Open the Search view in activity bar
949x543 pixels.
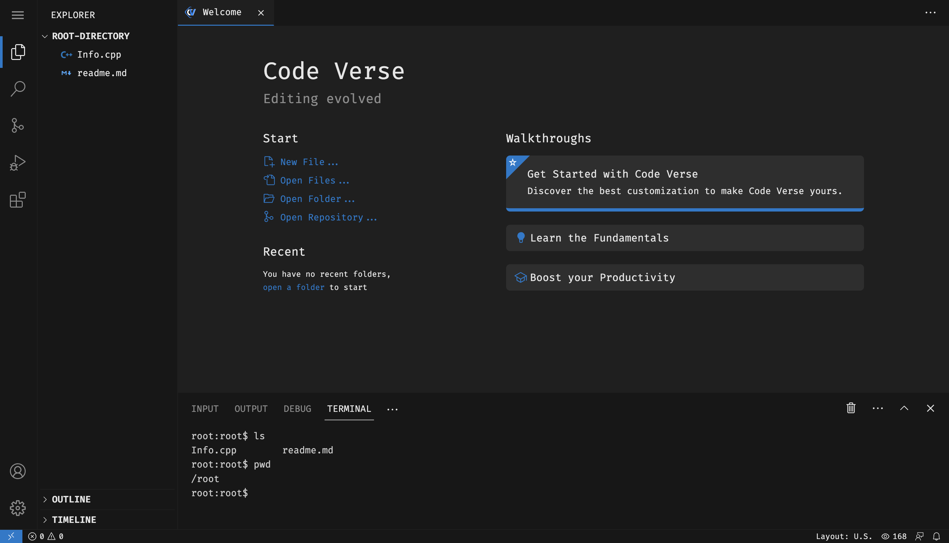(x=17, y=89)
